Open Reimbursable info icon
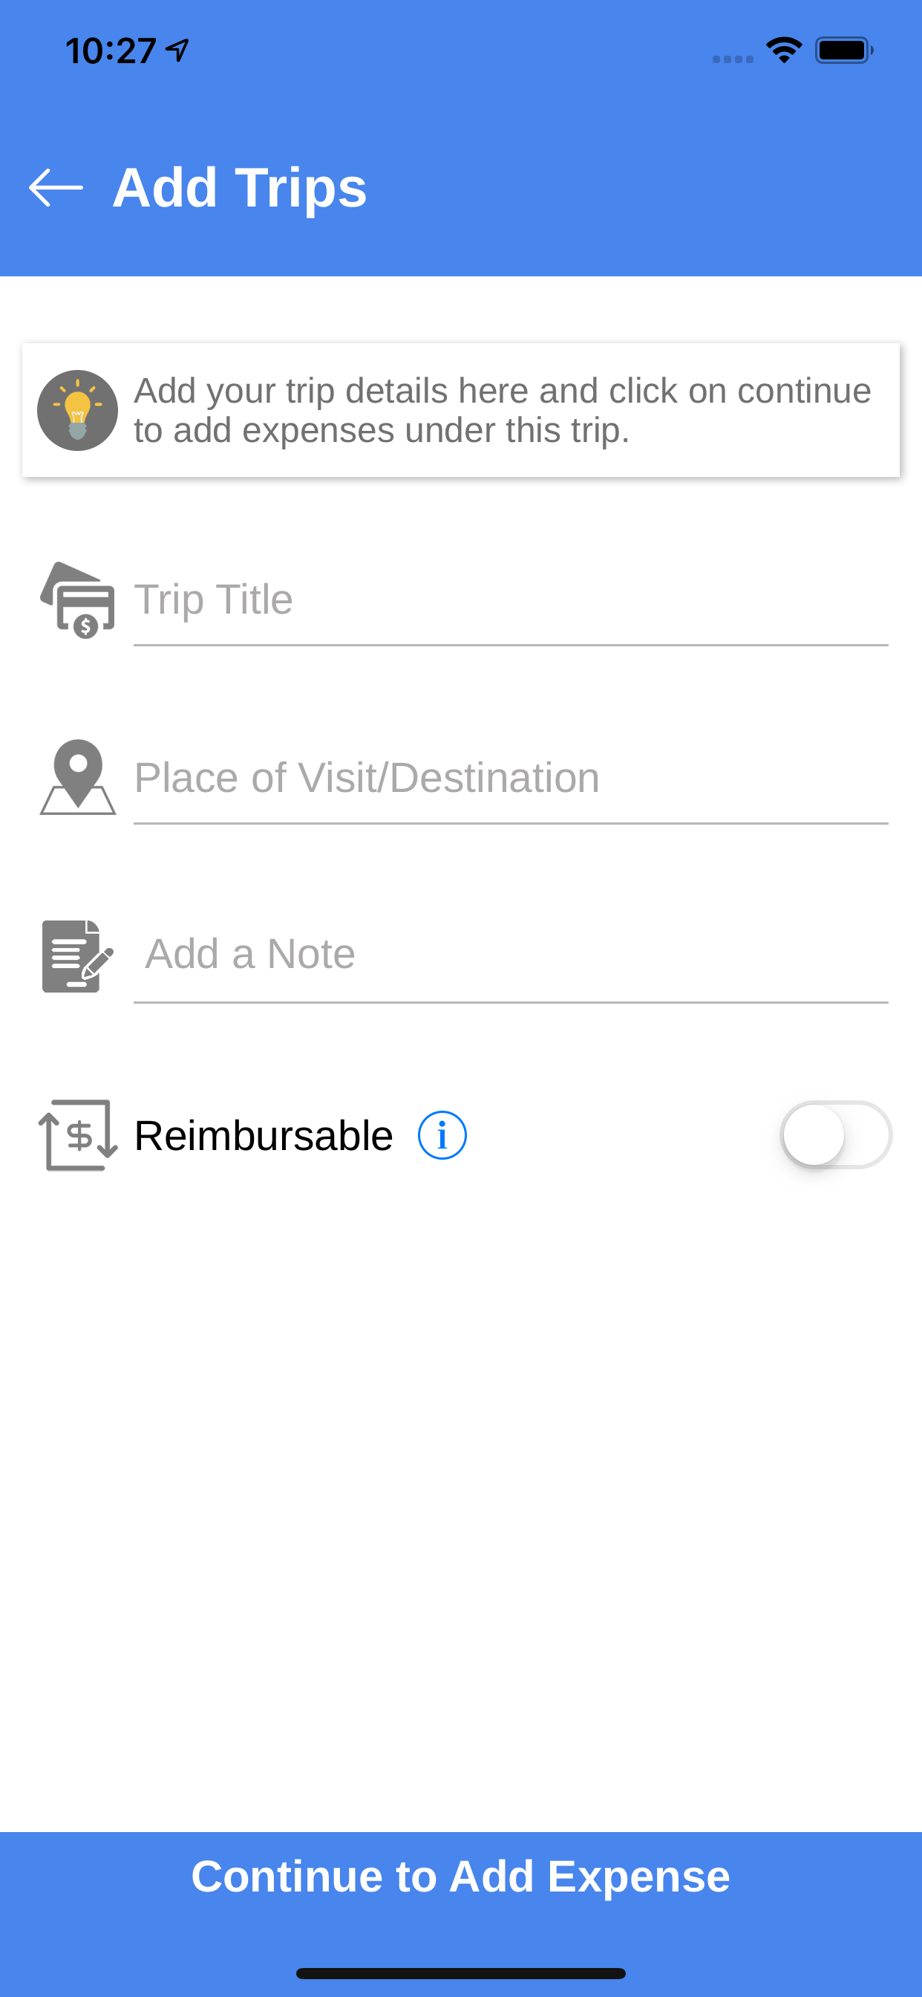922x1997 pixels. click(442, 1135)
